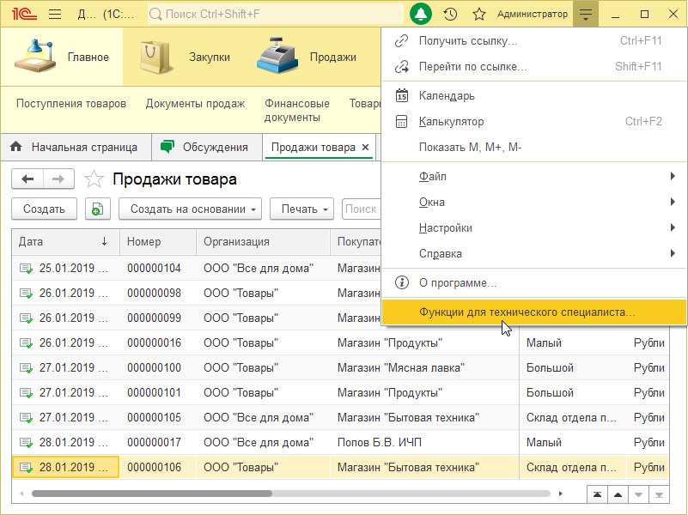Click the copy document icon button
688x515 pixels.
pyautogui.click(x=97, y=209)
